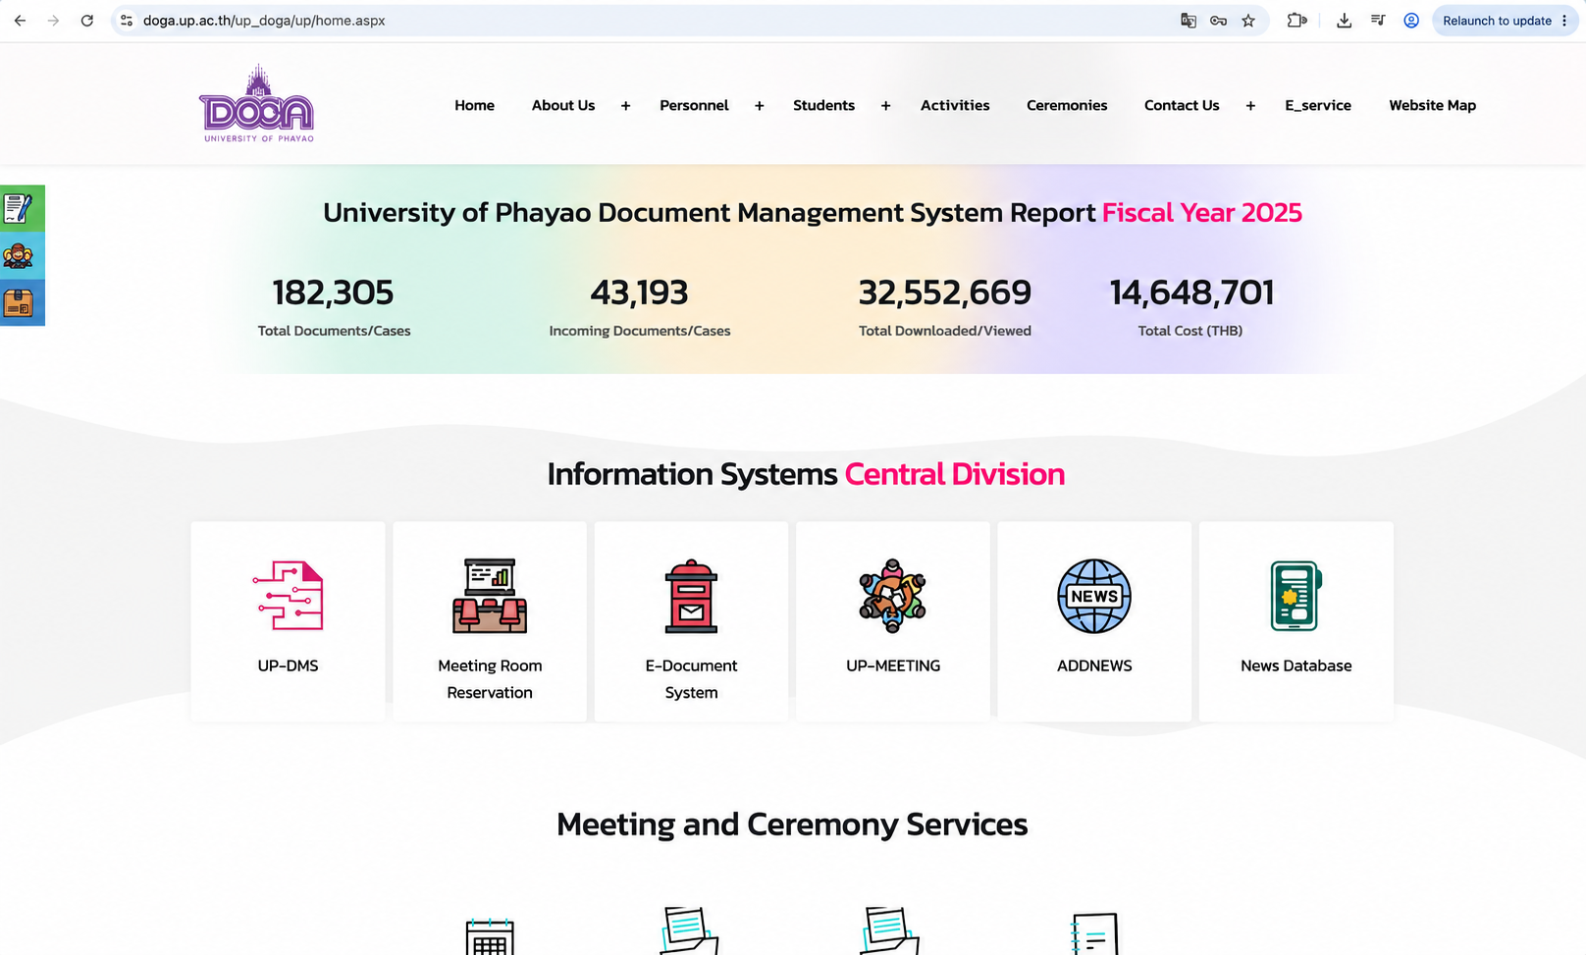Viewport: 1586px width, 955px height.
Task: Open the site information icon in address bar
Action: coord(127,21)
